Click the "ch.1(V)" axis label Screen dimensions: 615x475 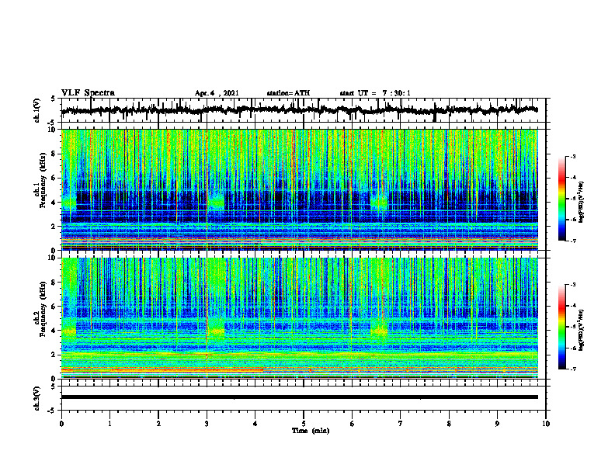37,110
